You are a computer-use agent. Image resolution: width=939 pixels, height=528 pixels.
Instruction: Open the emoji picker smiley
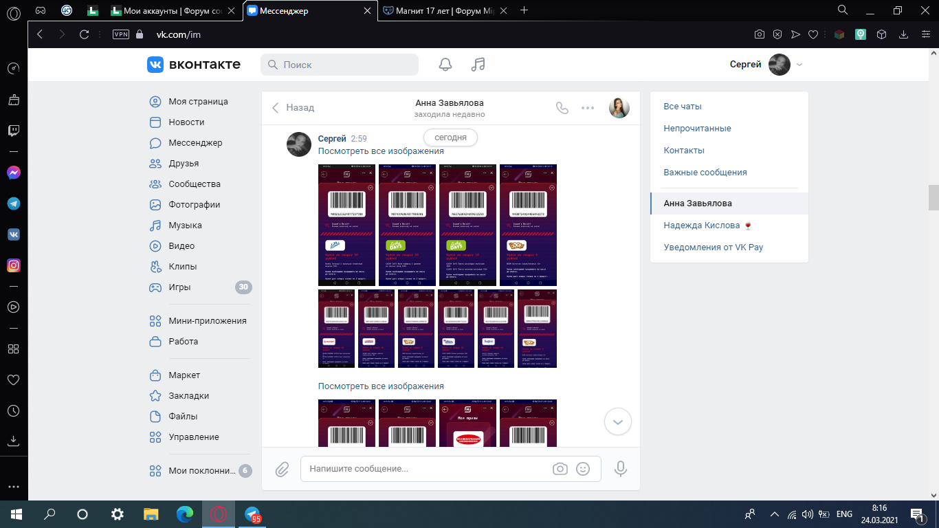coord(583,469)
